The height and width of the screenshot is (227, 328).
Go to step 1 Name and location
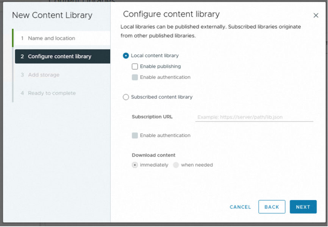(51, 38)
